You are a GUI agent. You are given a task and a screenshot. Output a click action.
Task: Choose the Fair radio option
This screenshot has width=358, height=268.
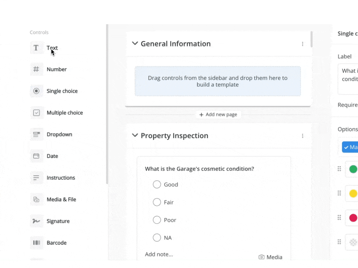(x=157, y=202)
